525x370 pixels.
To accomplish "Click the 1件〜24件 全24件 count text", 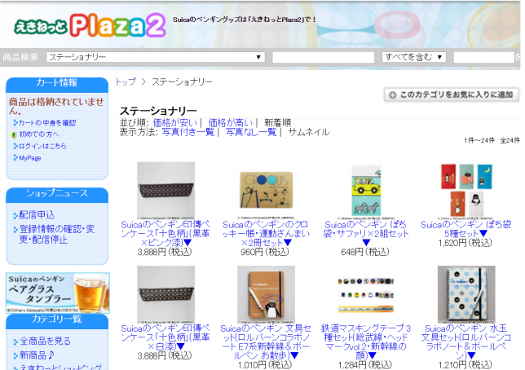I will (x=492, y=141).
